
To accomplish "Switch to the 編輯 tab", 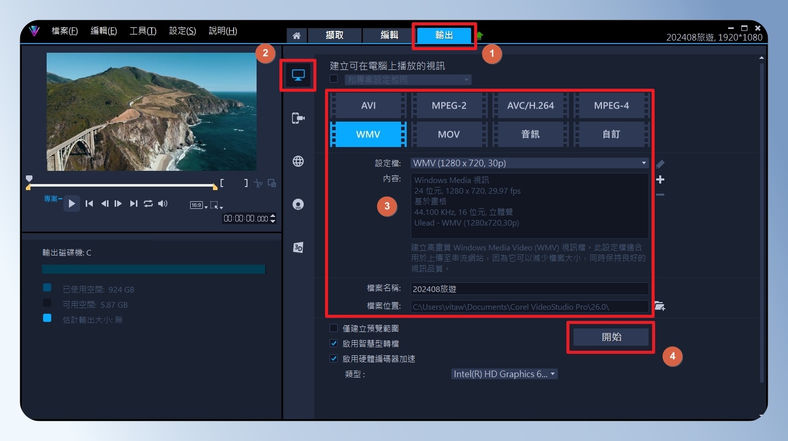I will (389, 35).
